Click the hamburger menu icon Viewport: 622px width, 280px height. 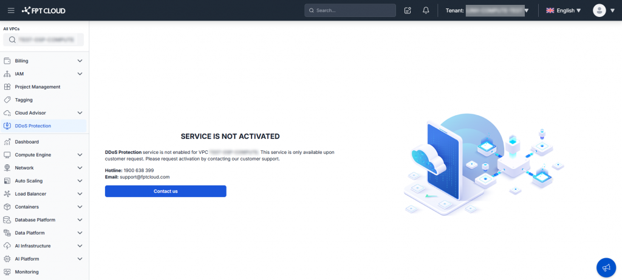(x=11, y=10)
